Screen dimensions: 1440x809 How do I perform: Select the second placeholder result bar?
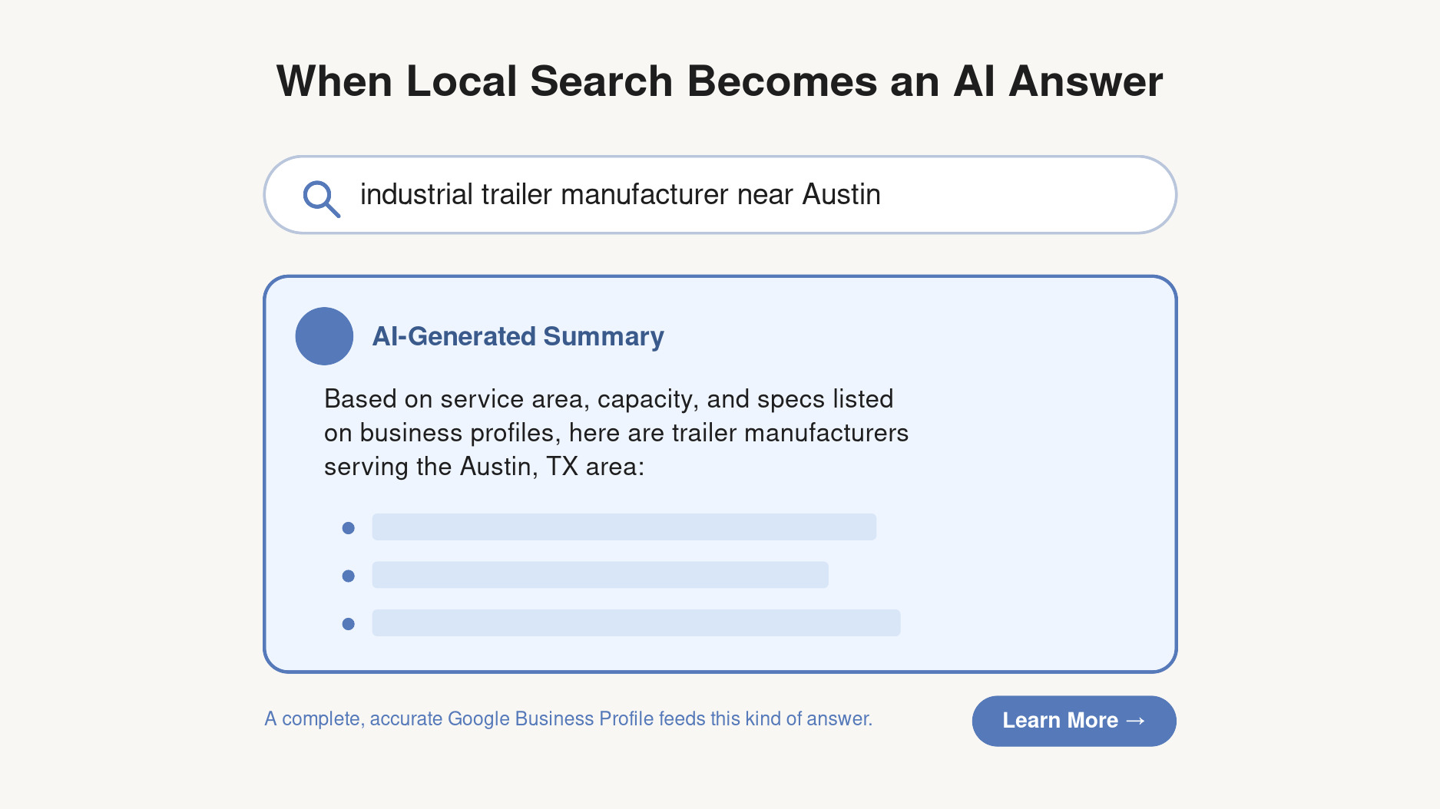pos(600,575)
